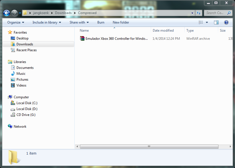Expand arrow before jangkoenk in address bar
Screen dimensions: 235x168
30,13
